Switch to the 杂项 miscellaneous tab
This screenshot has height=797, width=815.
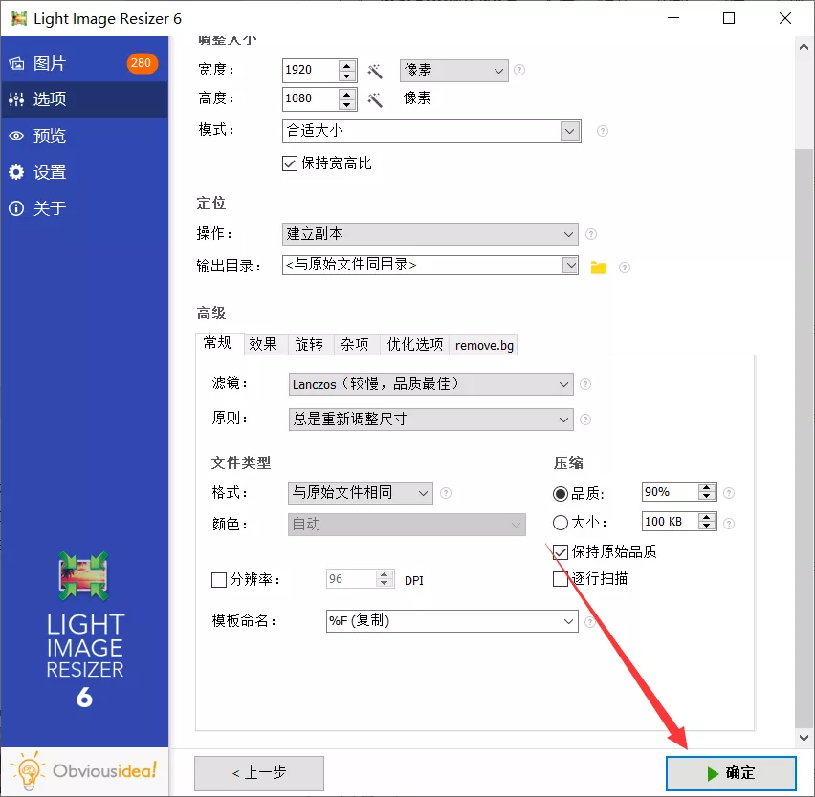click(x=357, y=345)
